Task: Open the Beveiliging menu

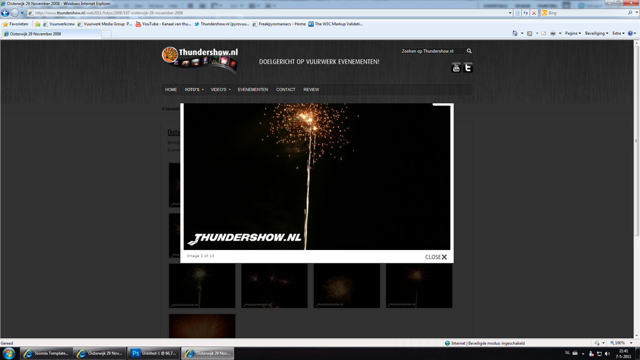Action: tap(597, 34)
